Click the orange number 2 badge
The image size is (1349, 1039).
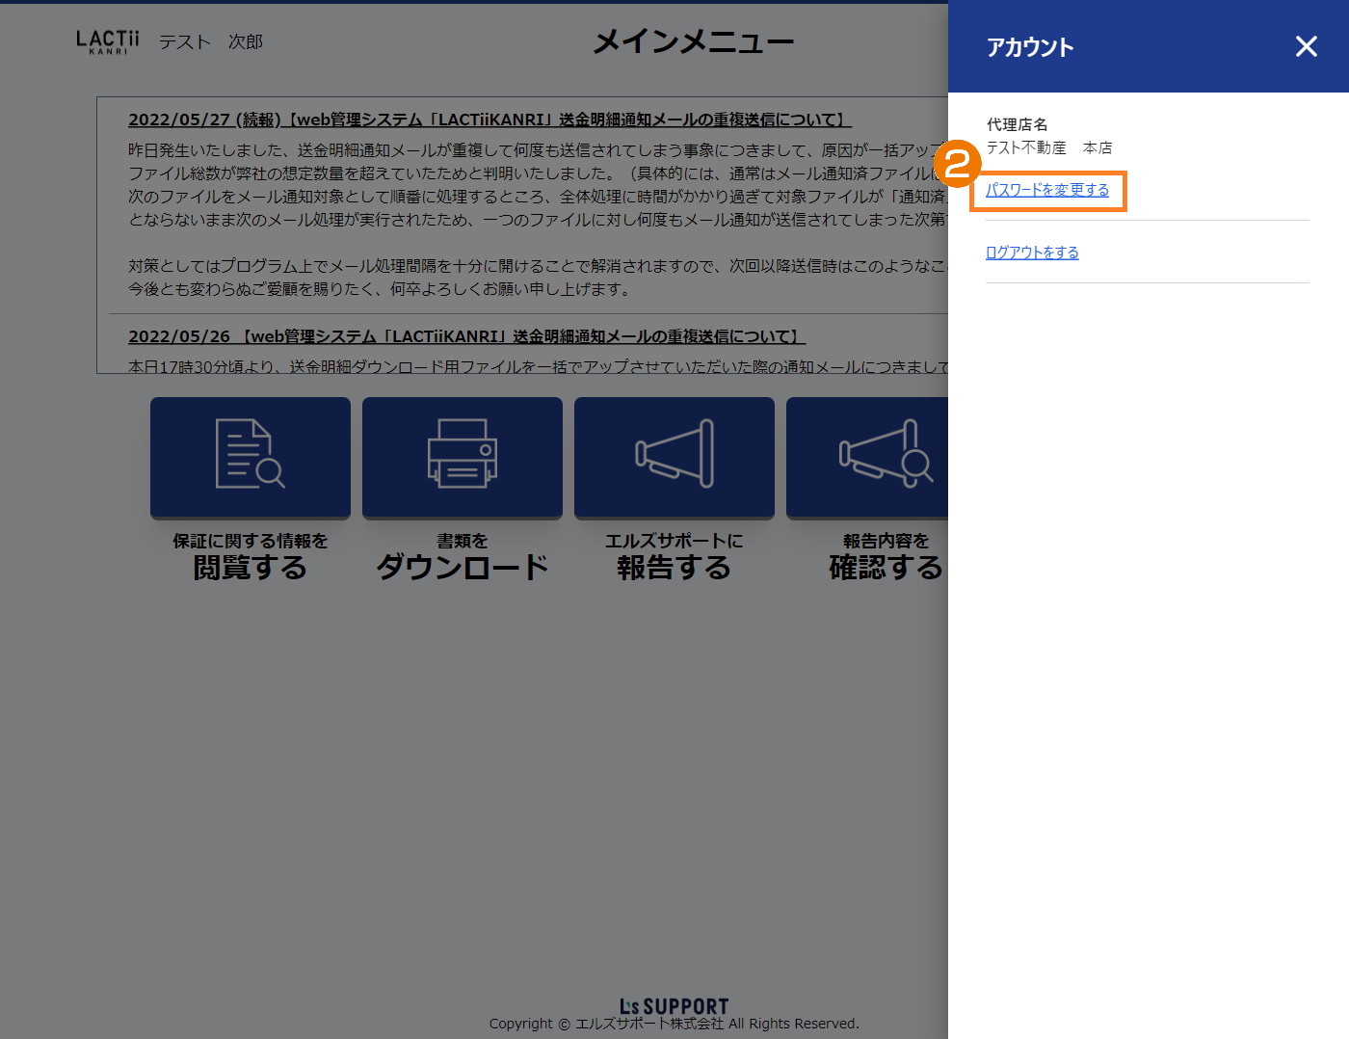pos(957,164)
